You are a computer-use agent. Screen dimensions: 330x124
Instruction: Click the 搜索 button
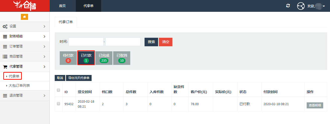click(x=151, y=42)
